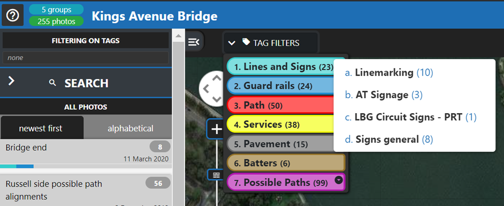This screenshot has width=504, height=206.
Task: Click the map pan left arrow
Action: click(x=205, y=89)
